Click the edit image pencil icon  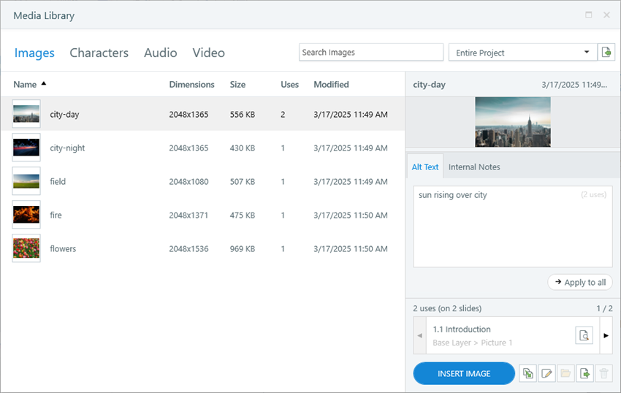(546, 373)
